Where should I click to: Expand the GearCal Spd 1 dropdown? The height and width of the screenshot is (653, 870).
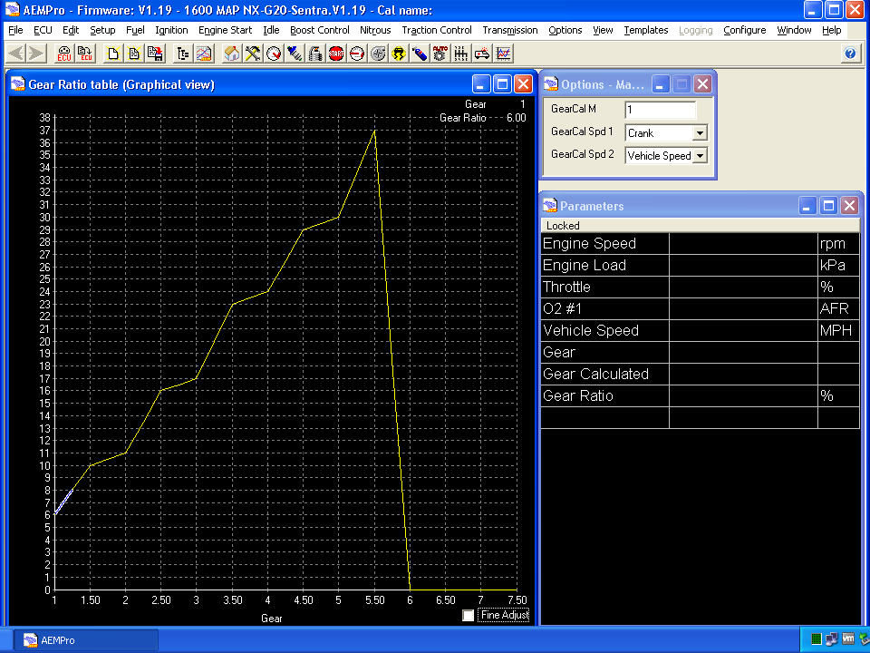[x=700, y=133]
